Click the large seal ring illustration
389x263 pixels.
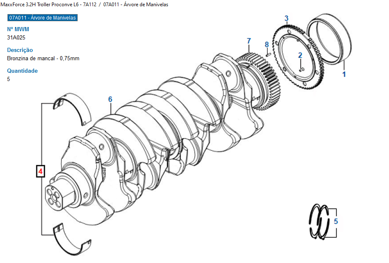pos(330,39)
